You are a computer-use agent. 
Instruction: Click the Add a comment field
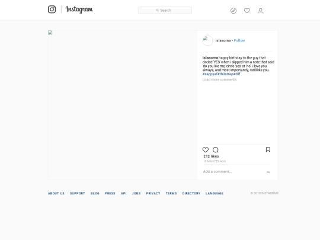233,172
